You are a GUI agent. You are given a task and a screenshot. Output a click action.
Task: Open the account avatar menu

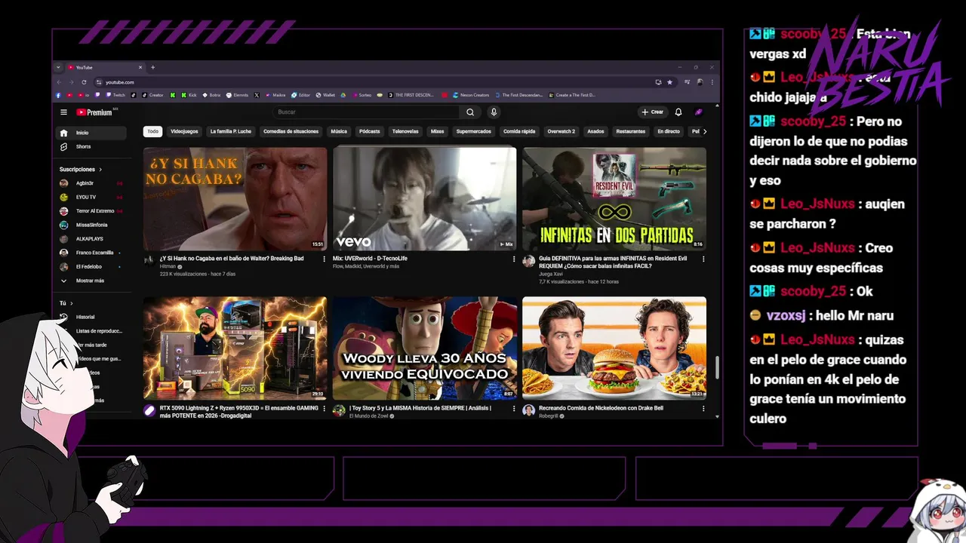point(699,112)
